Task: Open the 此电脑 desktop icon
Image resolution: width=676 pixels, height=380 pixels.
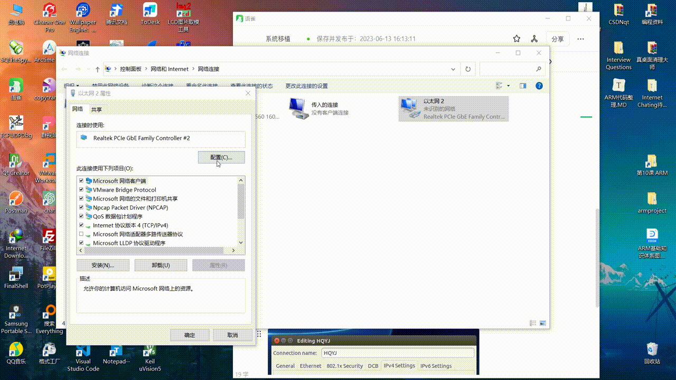Action: point(16,14)
